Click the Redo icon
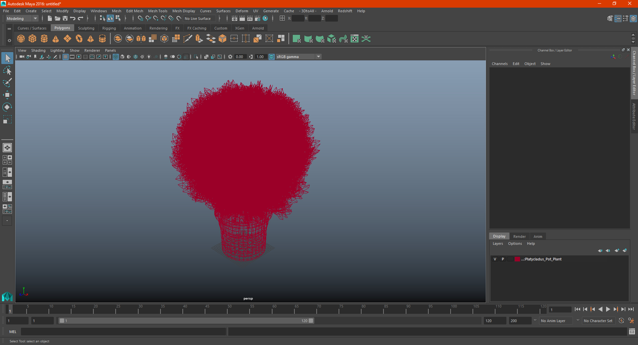This screenshot has width=638, height=345. [x=80, y=19]
